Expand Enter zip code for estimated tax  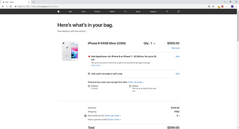coord(113,116)
